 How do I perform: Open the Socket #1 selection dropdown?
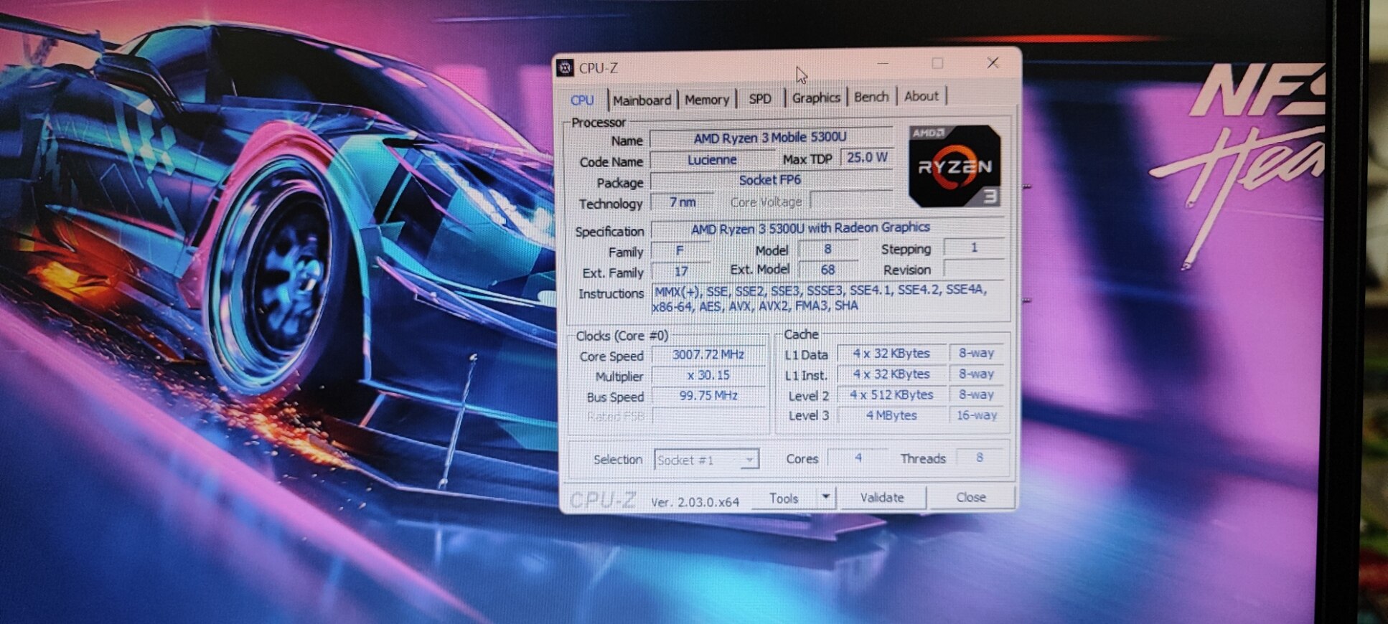click(706, 460)
